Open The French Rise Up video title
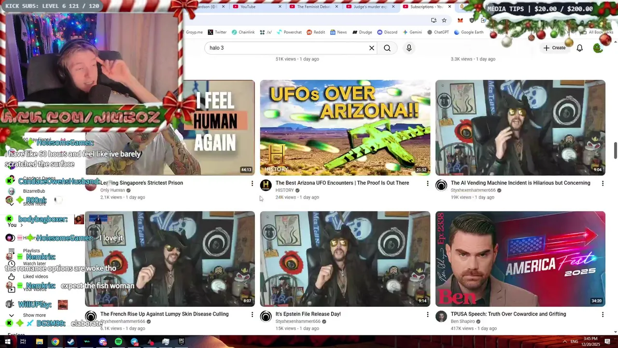This screenshot has height=348, width=618. (165, 314)
